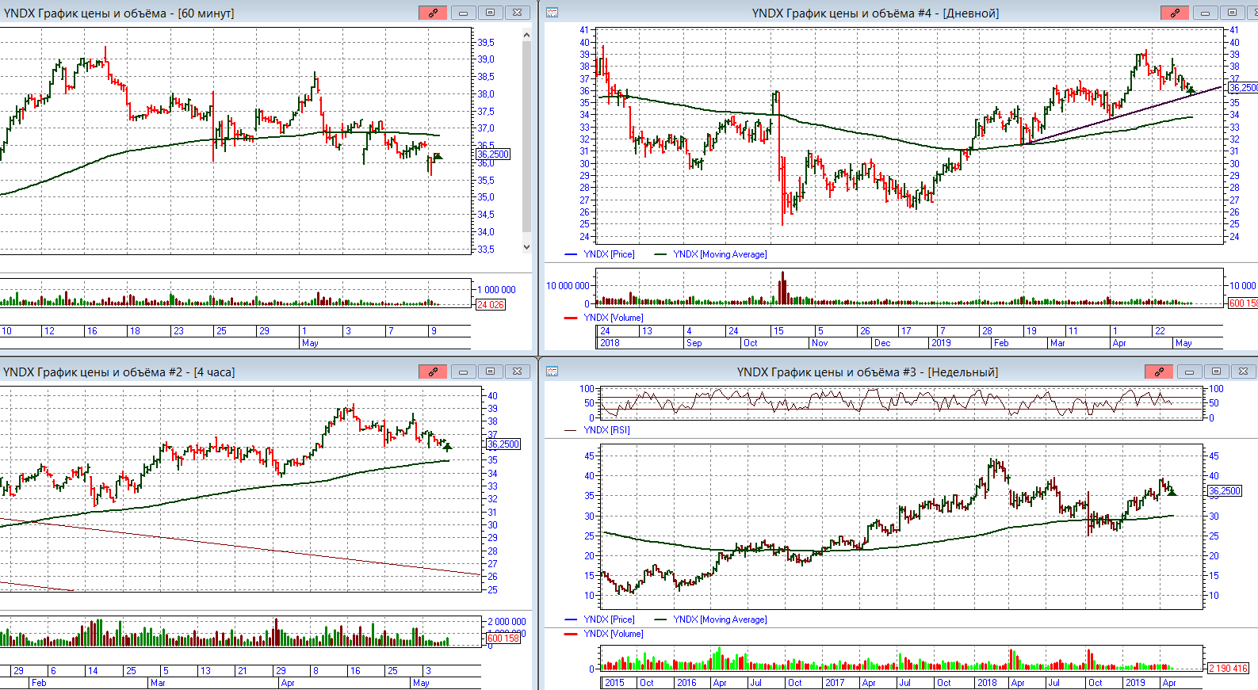Image resolution: width=1258 pixels, height=690 pixels.
Task: Select YNDX [RSI] legend in weekly chart
Action: (x=606, y=430)
